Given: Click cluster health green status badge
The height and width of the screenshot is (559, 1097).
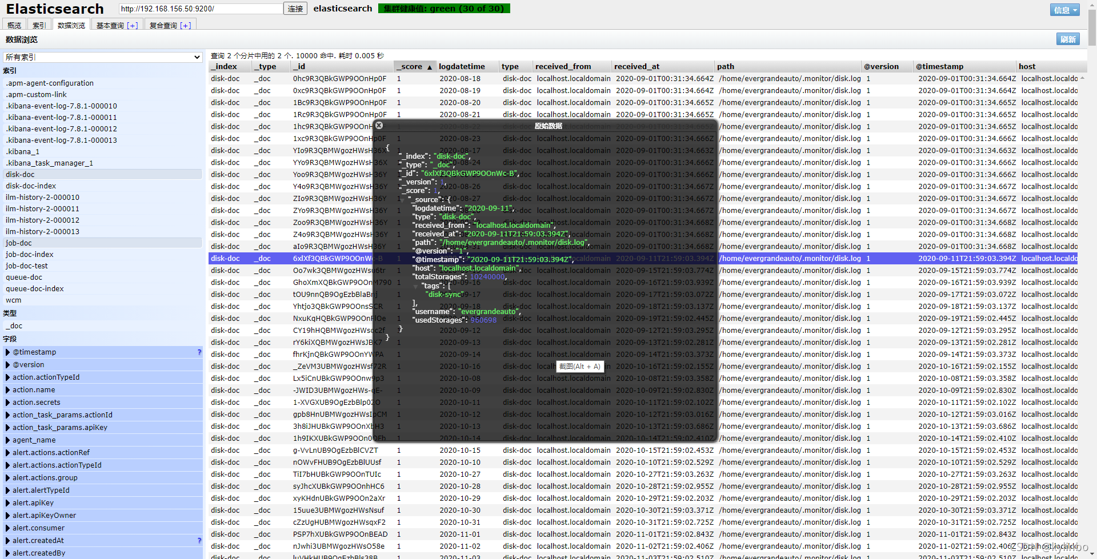Looking at the screenshot, I should (444, 9).
